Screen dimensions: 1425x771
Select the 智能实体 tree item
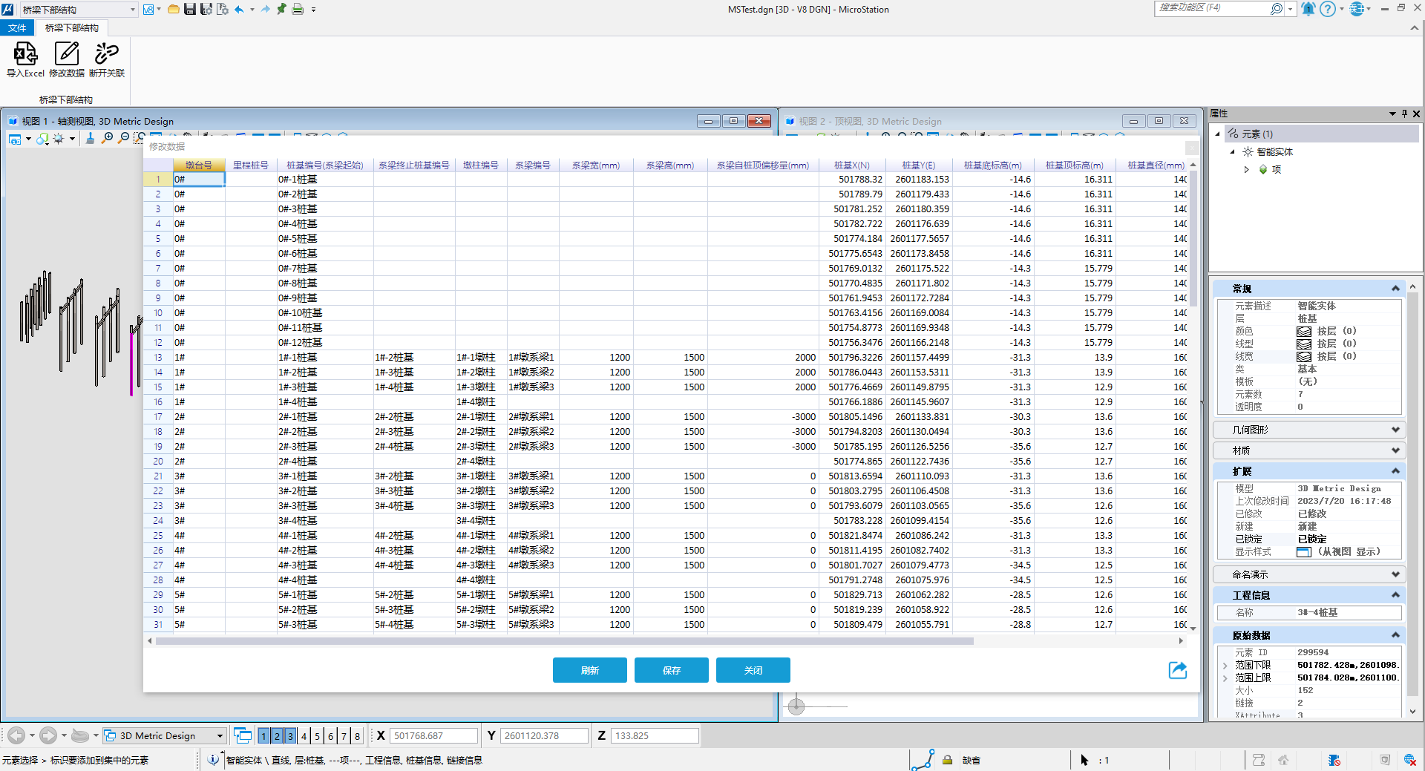pos(1274,151)
